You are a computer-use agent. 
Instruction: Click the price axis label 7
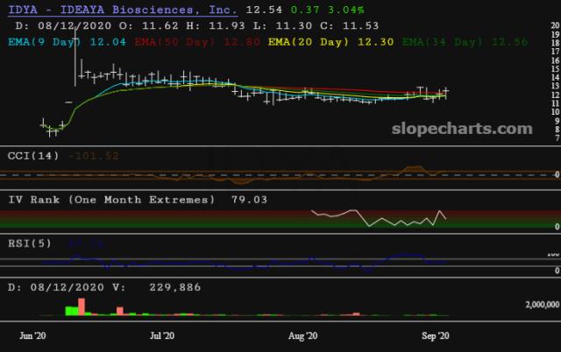pyautogui.click(x=557, y=137)
